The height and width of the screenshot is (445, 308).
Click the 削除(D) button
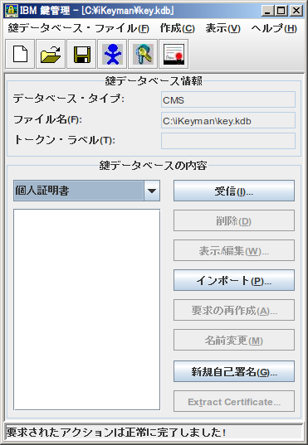234,220
